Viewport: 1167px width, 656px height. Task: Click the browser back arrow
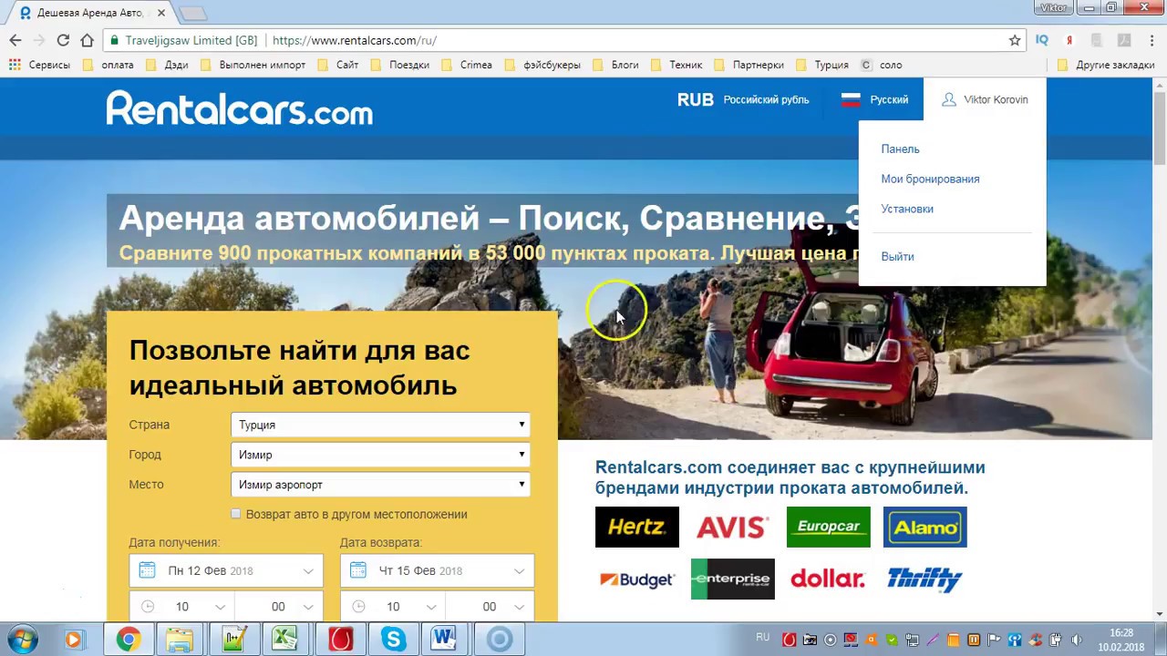(x=15, y=40)
